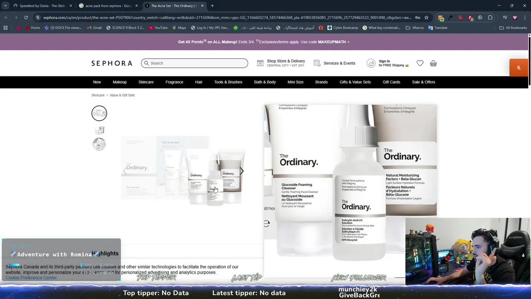
Task: Open the orange extension with badge 10
Action: click(441, 17)
